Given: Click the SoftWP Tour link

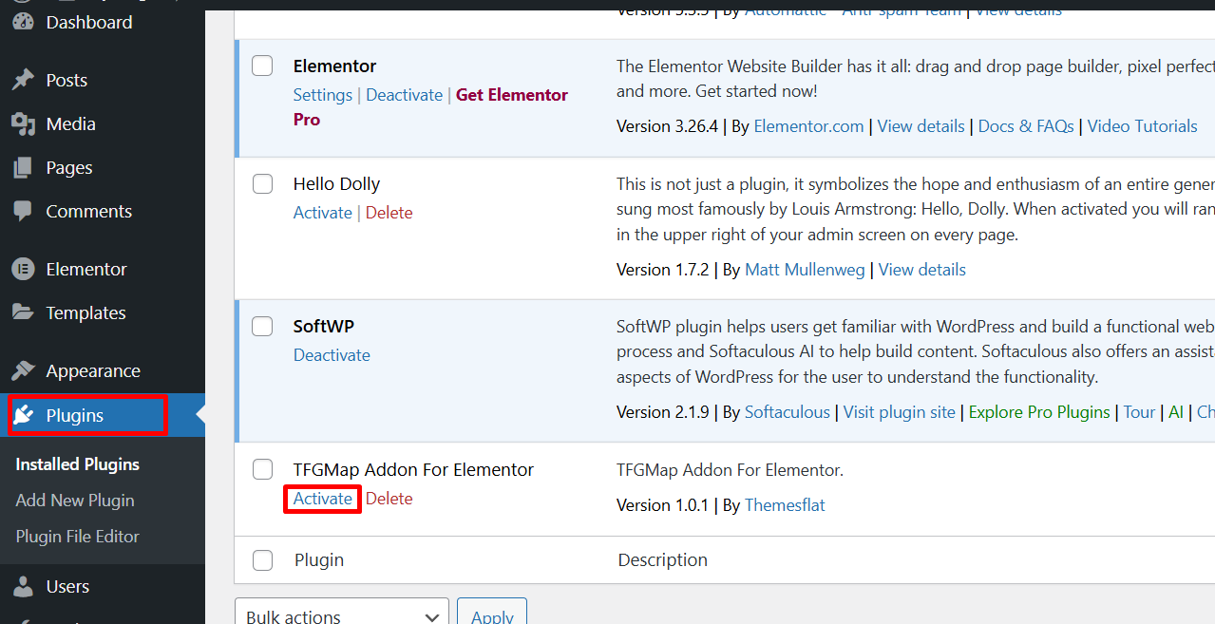Looking at the screenshot, I should 1139,412.
